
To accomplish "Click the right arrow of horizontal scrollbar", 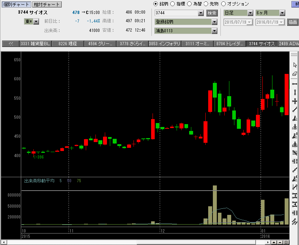I will 268,242.
